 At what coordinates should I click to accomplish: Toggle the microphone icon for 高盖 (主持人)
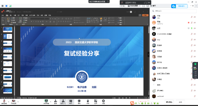click(192, 23)
